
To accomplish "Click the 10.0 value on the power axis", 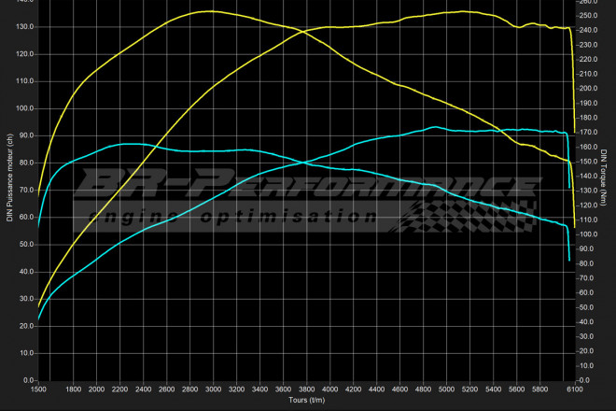I will pyautogui.click(x=25, y=353).
